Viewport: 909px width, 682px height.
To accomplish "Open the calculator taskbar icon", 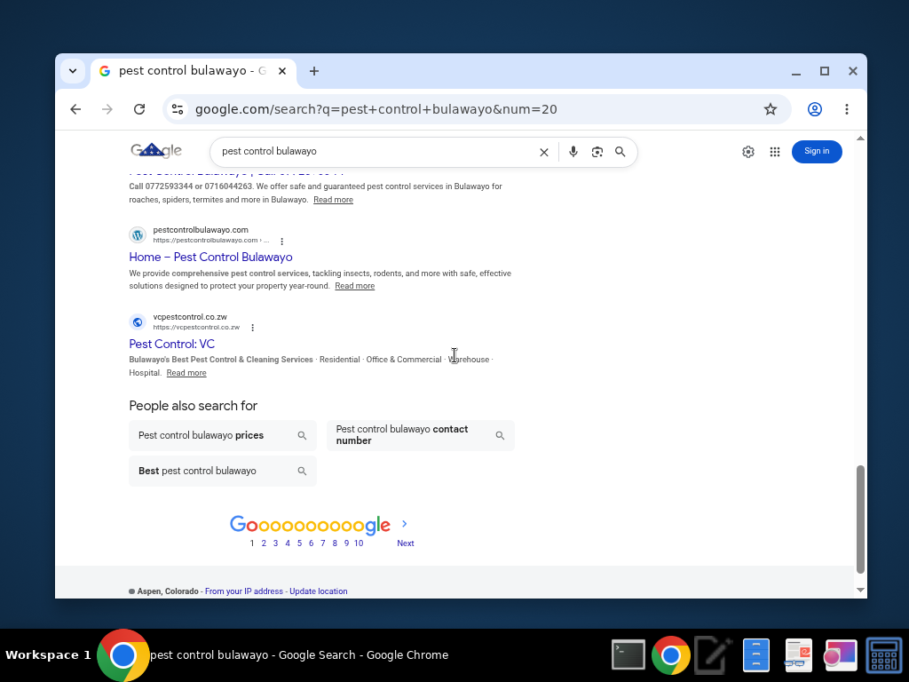I will point(883,655).
